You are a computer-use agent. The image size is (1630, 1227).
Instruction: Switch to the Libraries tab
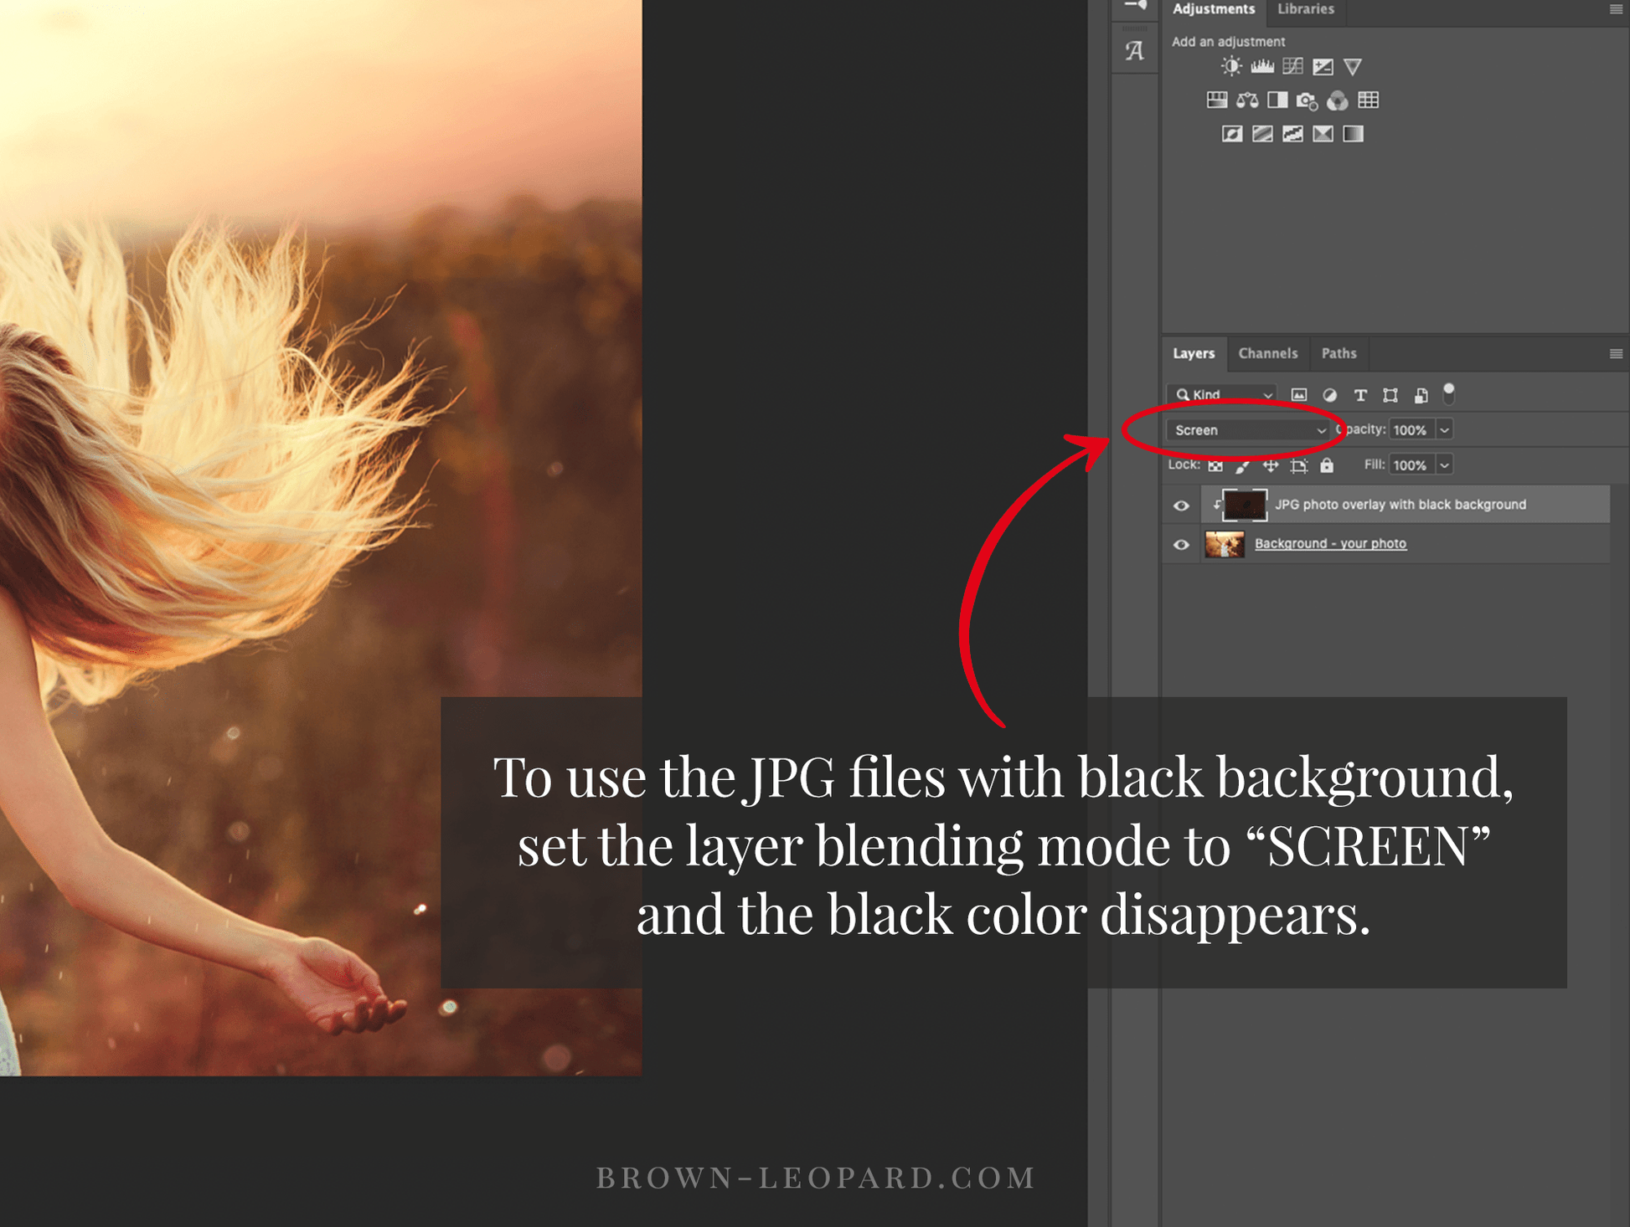pos(1305,9)
